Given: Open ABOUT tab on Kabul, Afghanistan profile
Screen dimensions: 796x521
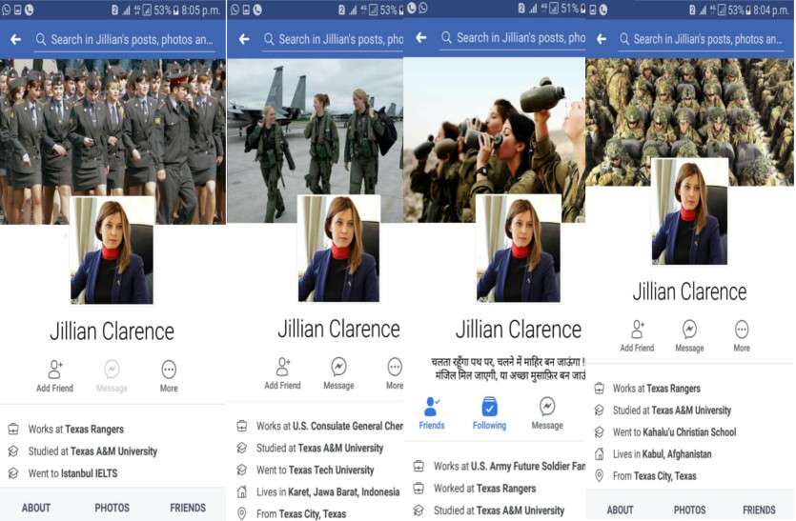Looking at the screenshot, I should pyautogui.click(x=621, y=510).
